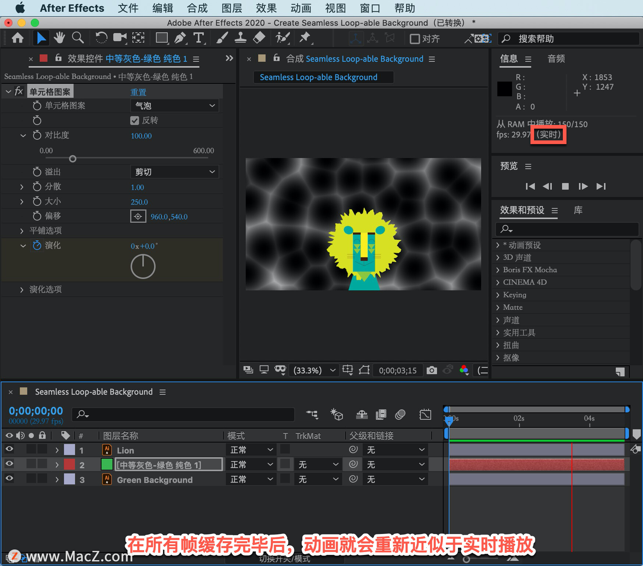The image size is (643, 566).
Task: Select the Pen tool
Action: (x=180, y=38)
